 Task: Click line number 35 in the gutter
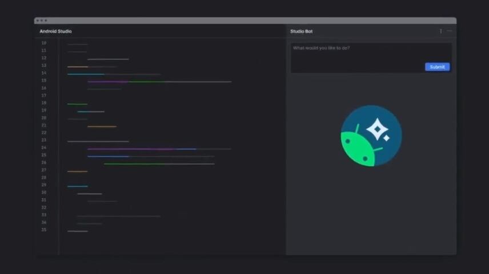point(44,230)
